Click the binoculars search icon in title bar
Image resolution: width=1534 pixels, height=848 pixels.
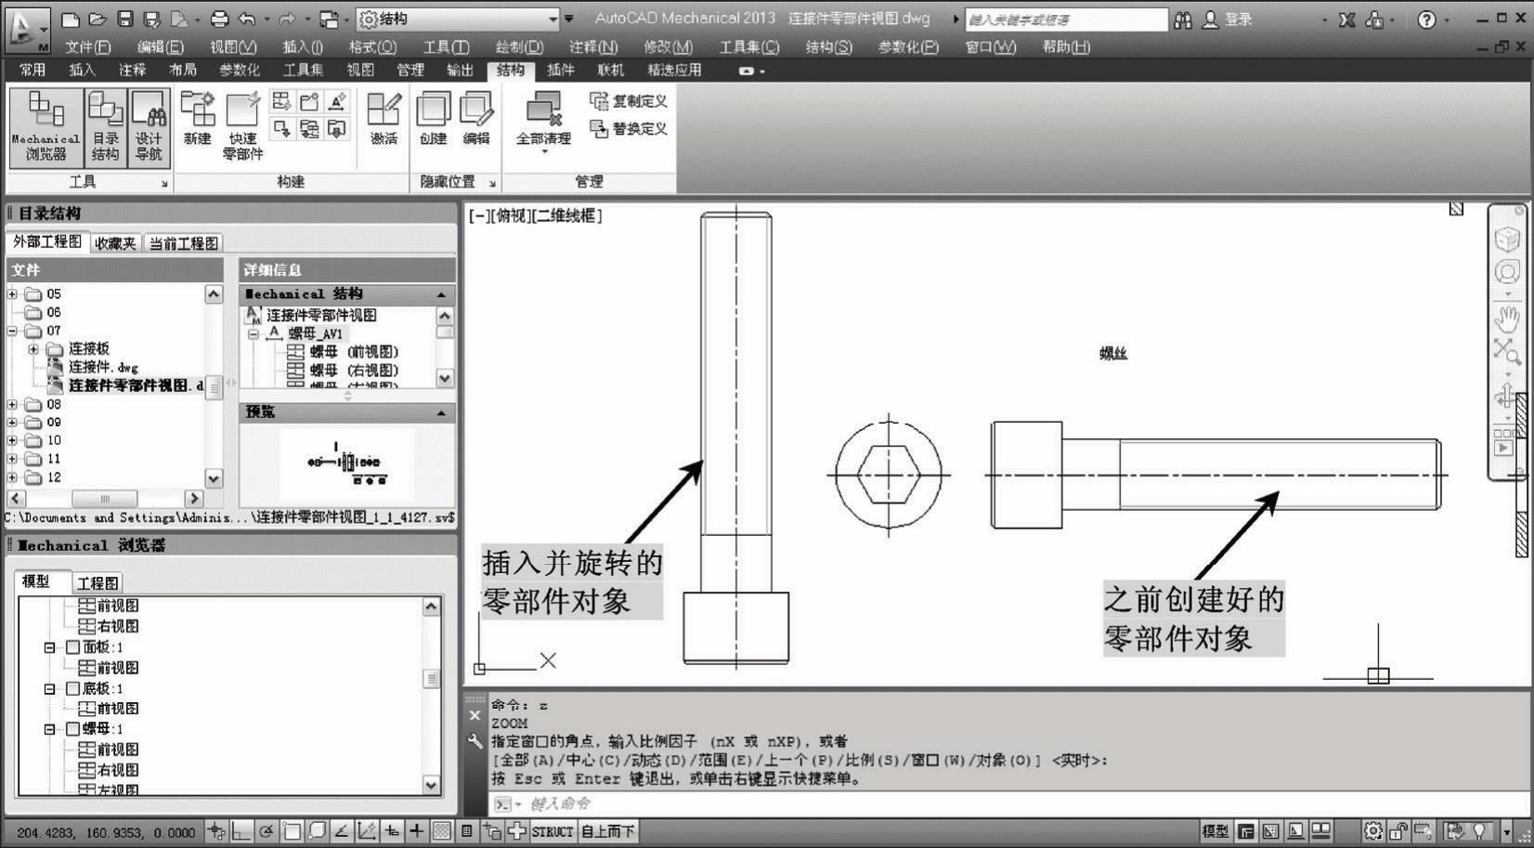[1183, 20]
